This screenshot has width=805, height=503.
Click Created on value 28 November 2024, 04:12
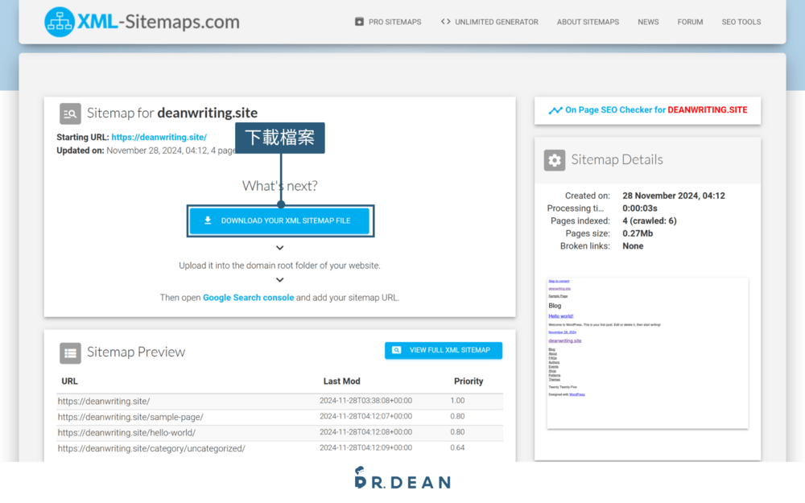click(674, 196)
